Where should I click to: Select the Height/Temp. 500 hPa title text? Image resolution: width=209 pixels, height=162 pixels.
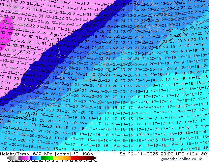27,154
